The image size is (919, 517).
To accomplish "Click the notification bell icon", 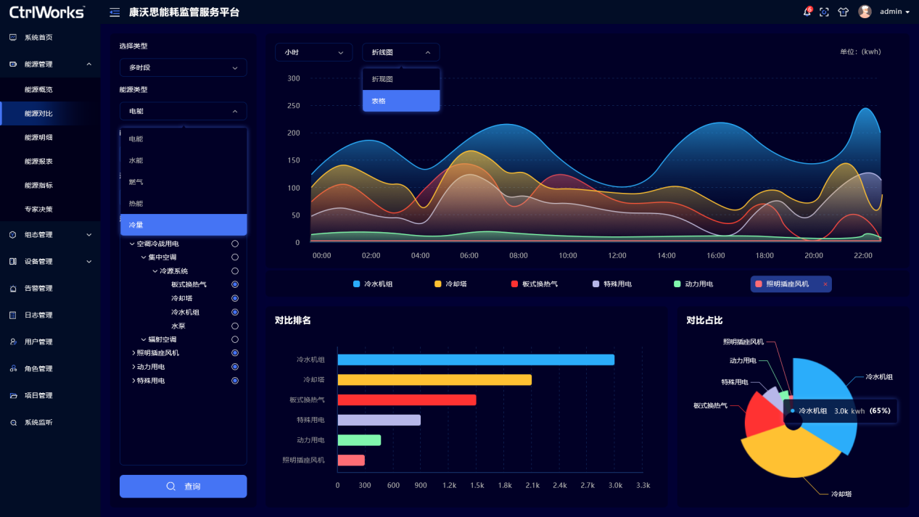I will coord(807,12).
